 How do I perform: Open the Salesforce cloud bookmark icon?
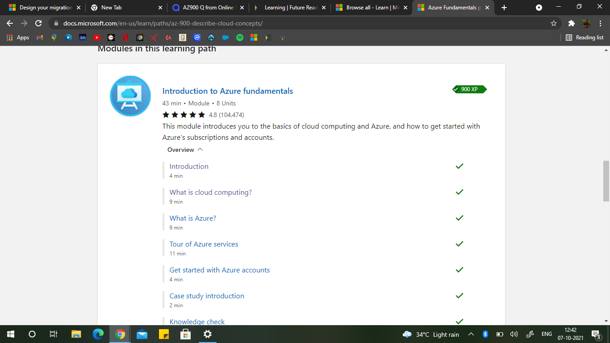[x=226, y=38]
